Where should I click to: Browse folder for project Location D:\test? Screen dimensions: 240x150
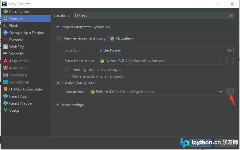231,15
